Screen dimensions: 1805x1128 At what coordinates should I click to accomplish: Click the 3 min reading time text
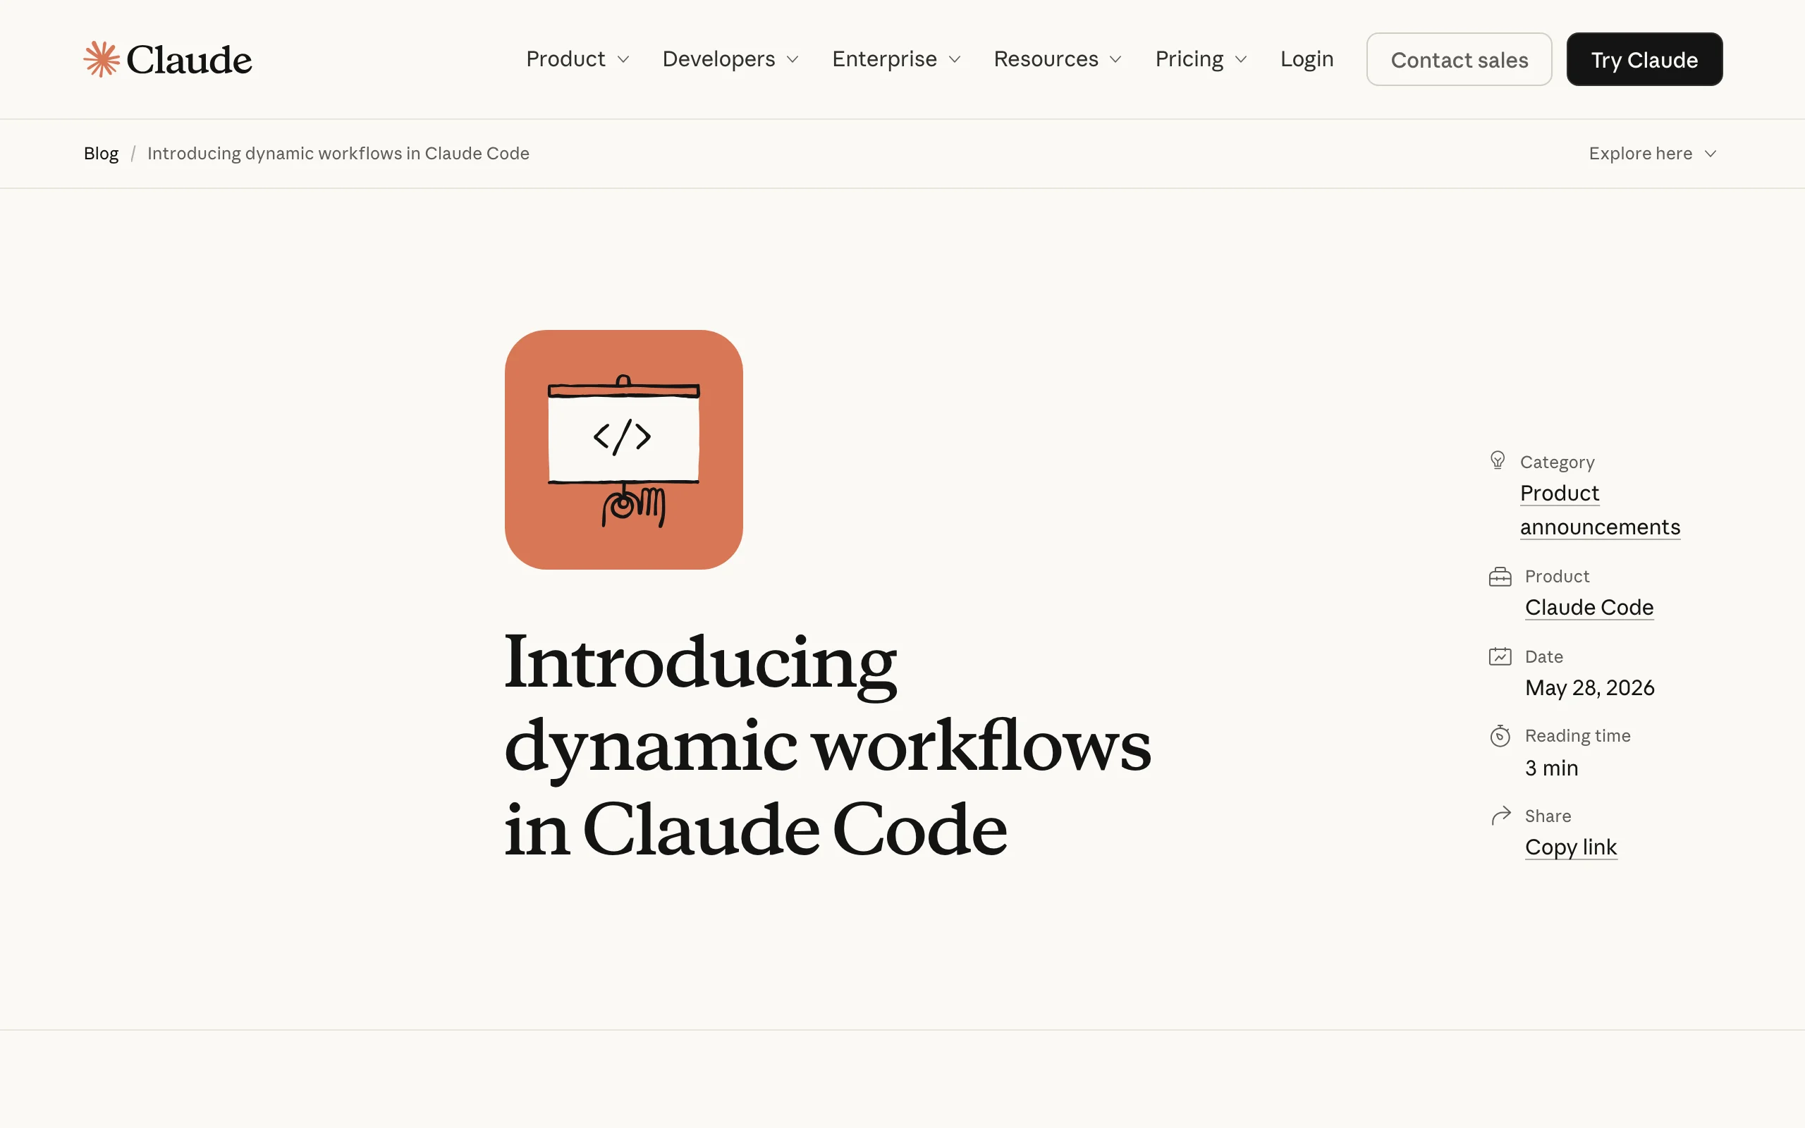pyautogui.click(x=1551, y=768)
